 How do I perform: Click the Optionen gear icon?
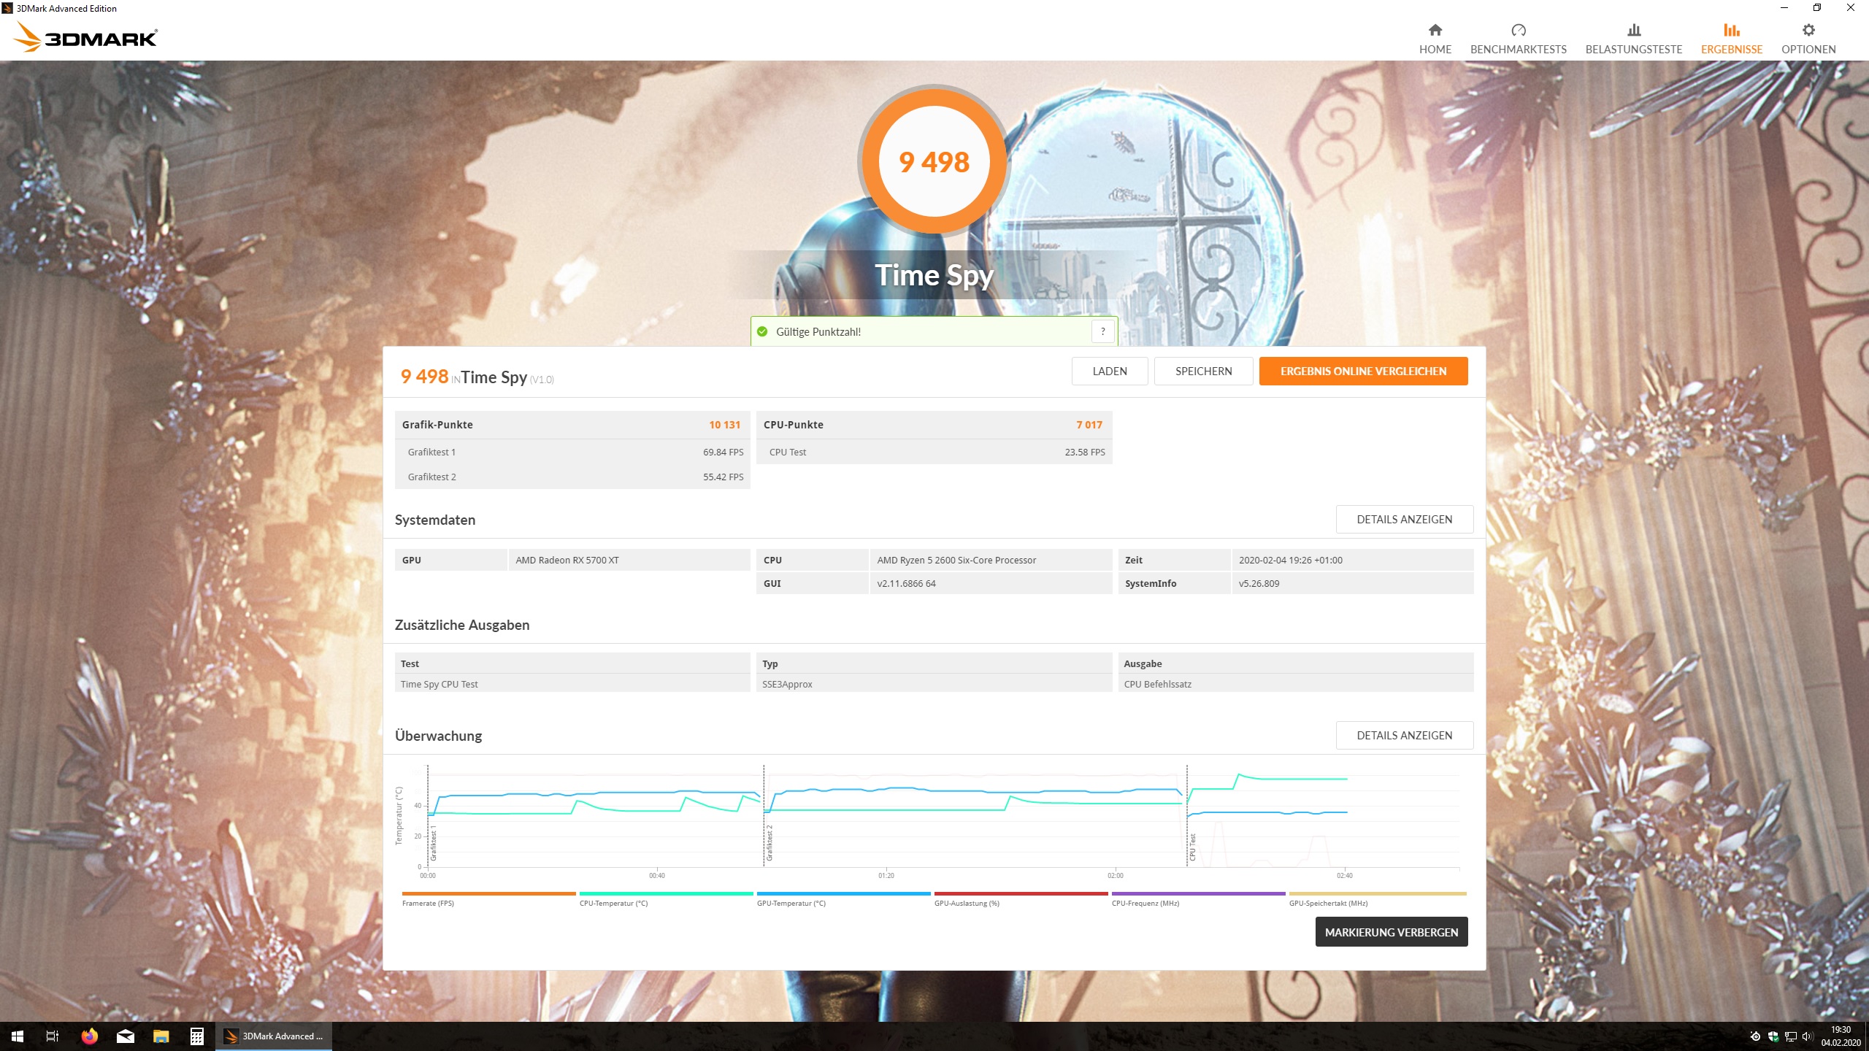1808,31
